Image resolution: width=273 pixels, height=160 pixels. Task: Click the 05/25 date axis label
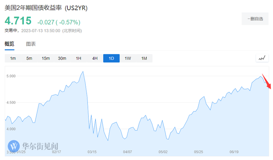coord(198,152)
